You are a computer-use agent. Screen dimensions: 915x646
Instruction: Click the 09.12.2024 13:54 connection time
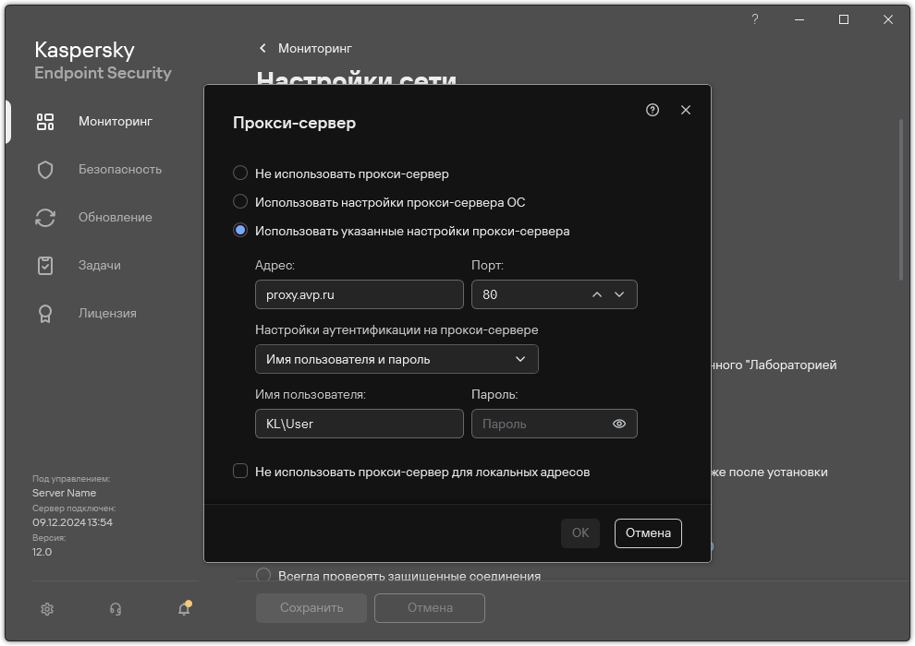72,522
